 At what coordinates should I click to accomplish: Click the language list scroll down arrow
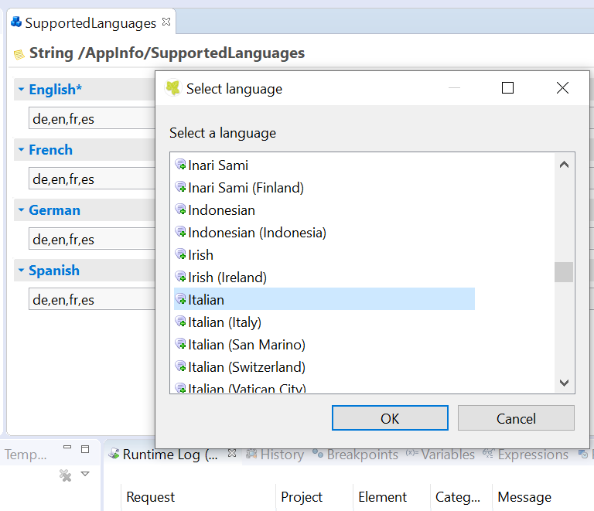point(564,383)
